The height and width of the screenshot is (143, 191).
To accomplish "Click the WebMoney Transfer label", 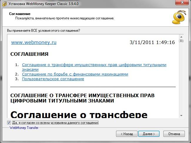I will (24, 128).
